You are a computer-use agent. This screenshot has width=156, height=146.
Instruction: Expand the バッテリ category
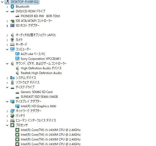point(7,116)
